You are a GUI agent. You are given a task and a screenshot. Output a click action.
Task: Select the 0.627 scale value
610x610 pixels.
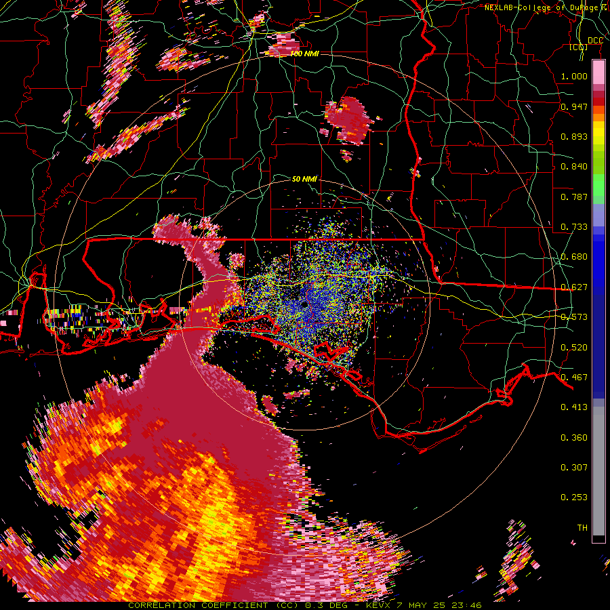pos(574,287)
